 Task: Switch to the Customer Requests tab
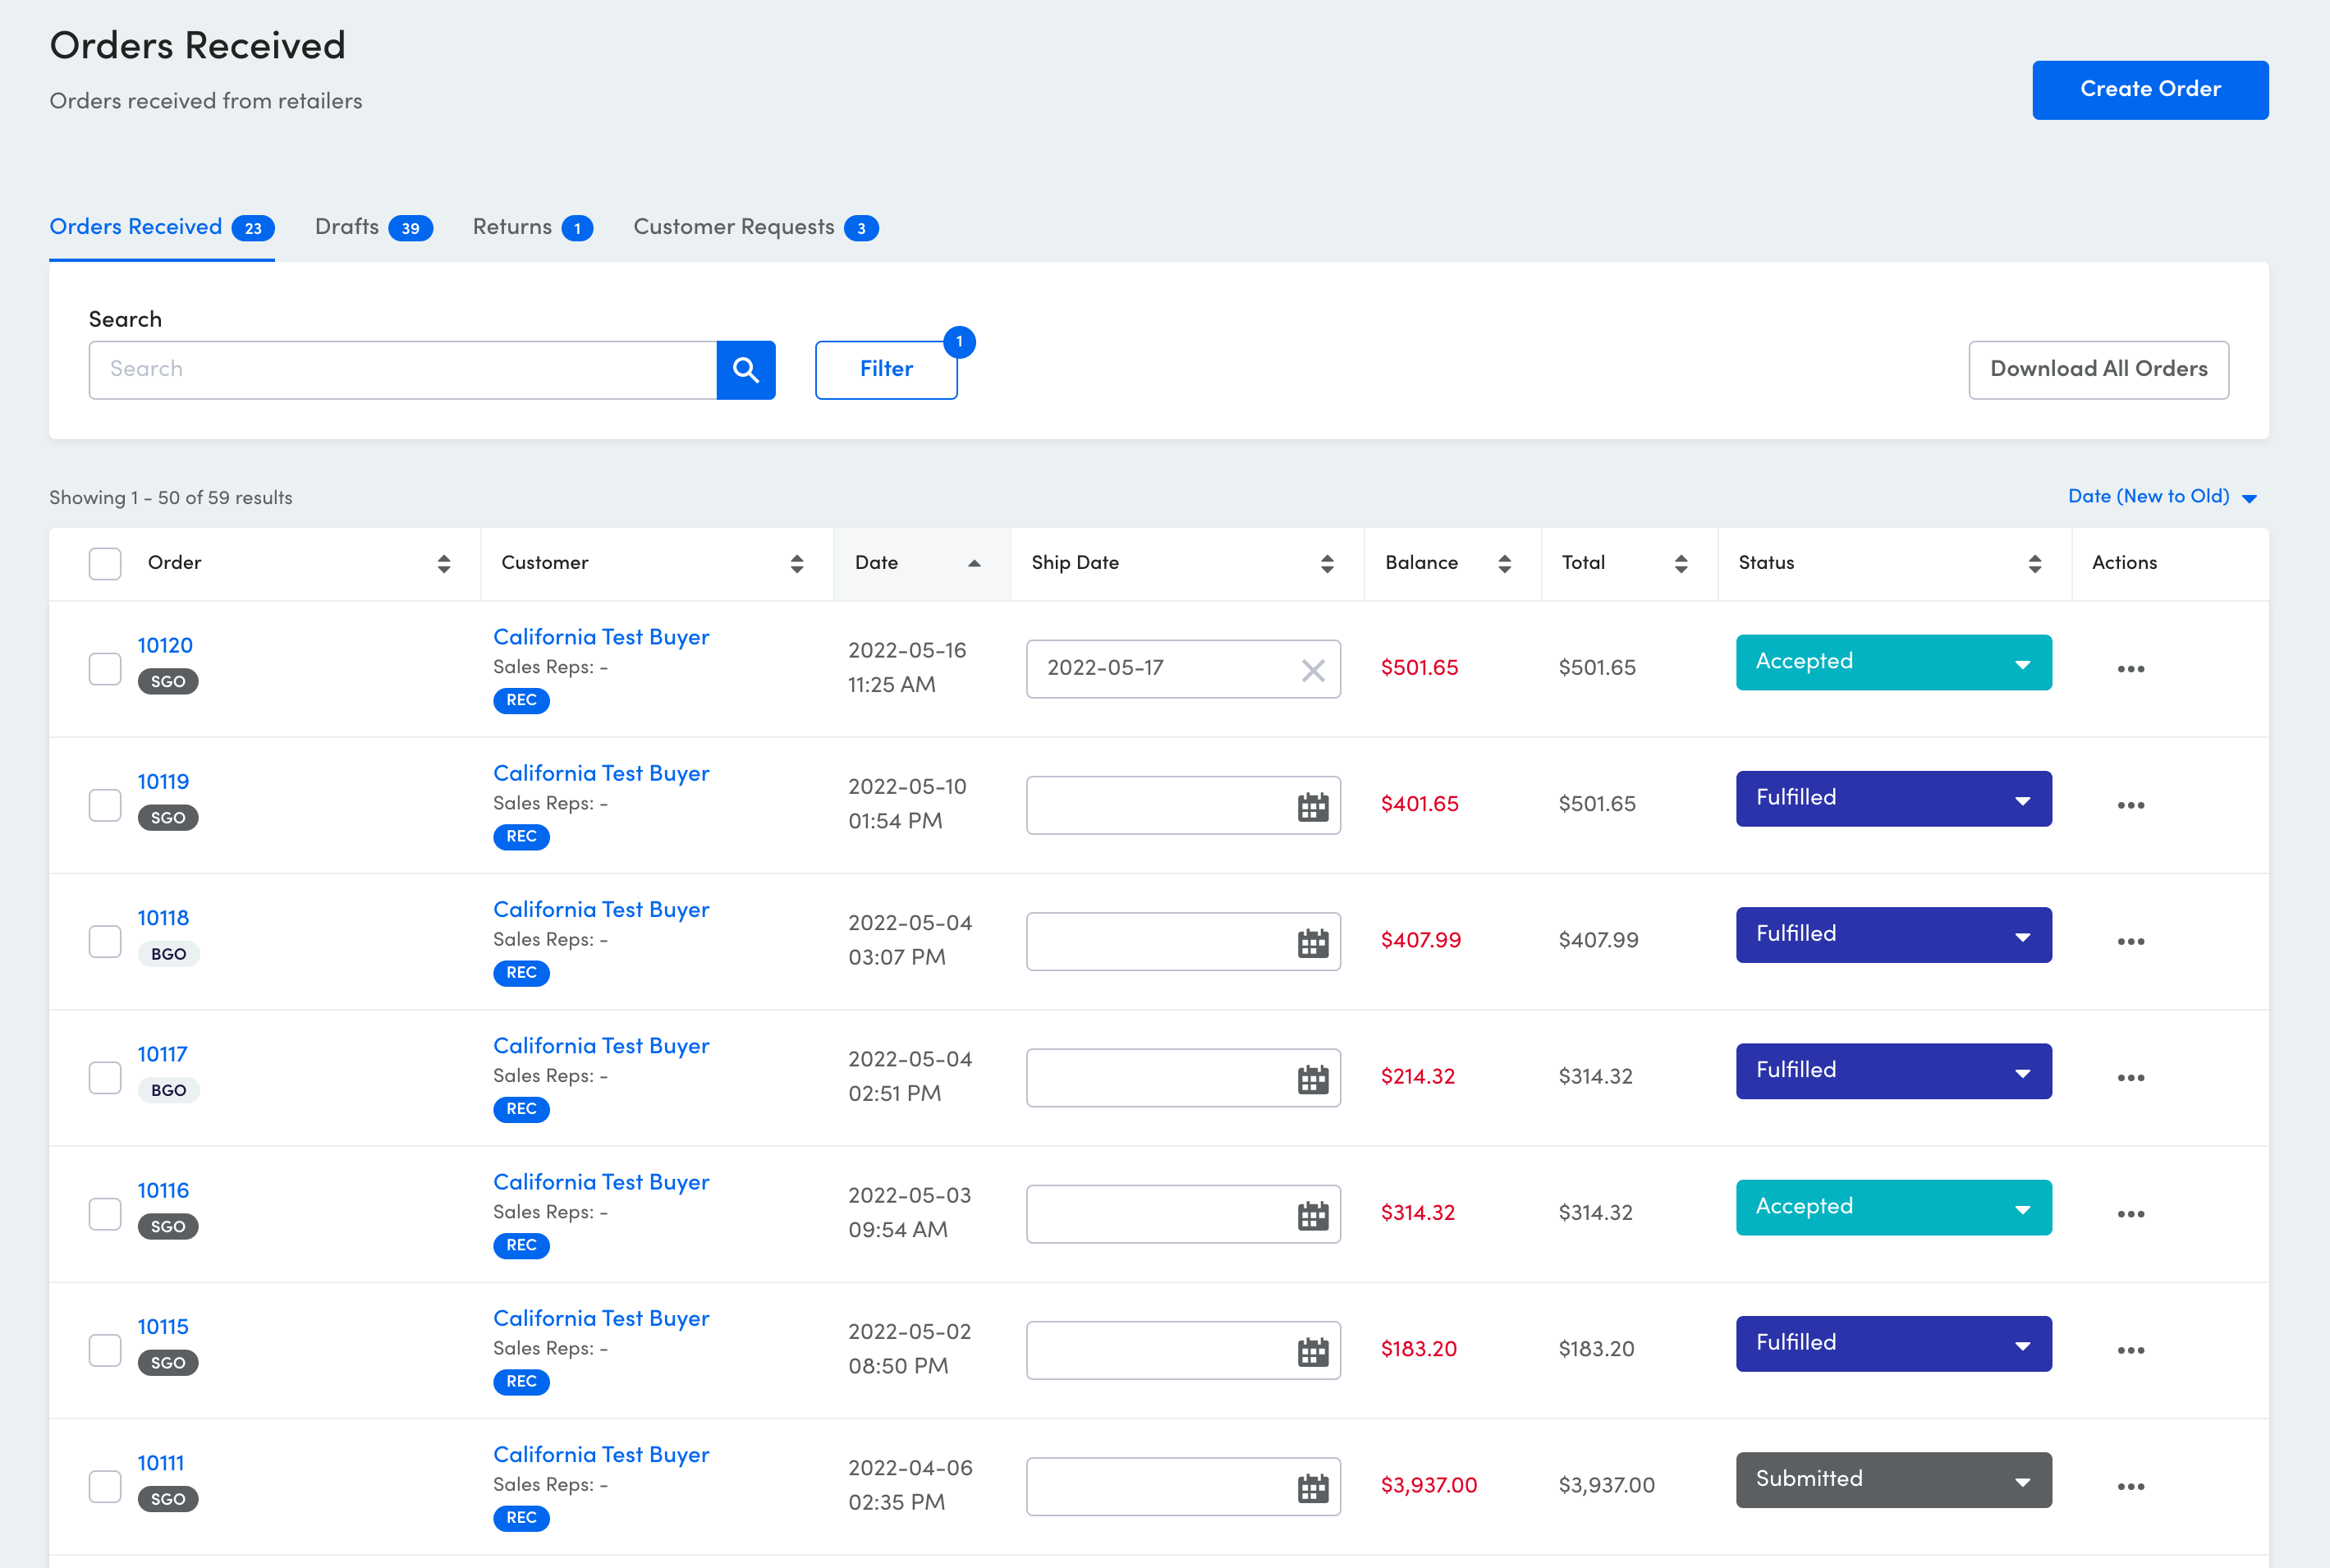(x=756, y=227)
